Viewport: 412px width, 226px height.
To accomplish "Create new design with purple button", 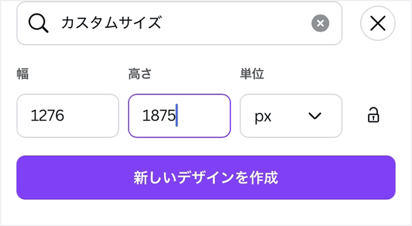I will [x=206, y=178].
